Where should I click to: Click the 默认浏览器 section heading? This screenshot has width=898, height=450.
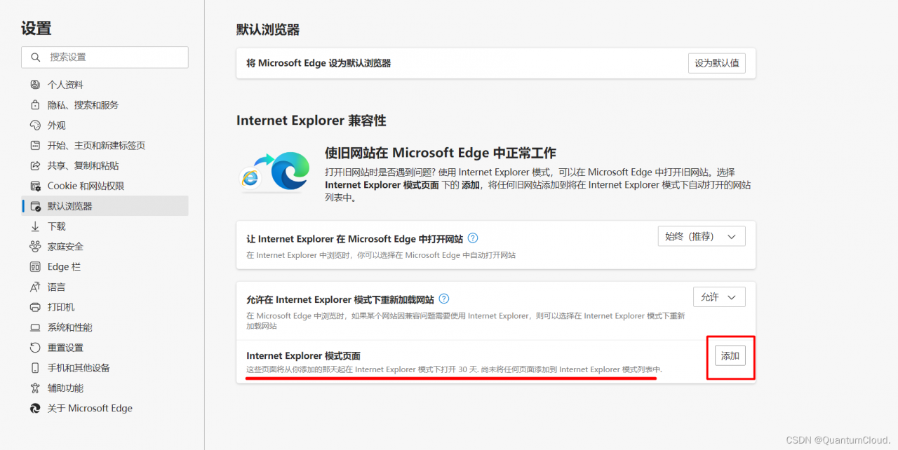(x=268, y=29)
